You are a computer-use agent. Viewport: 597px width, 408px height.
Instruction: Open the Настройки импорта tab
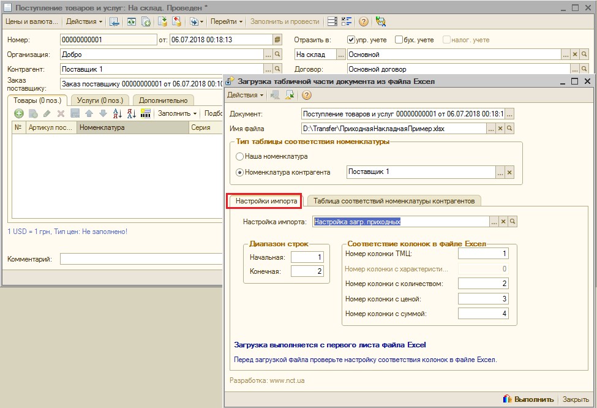click(x=266, y=201)
